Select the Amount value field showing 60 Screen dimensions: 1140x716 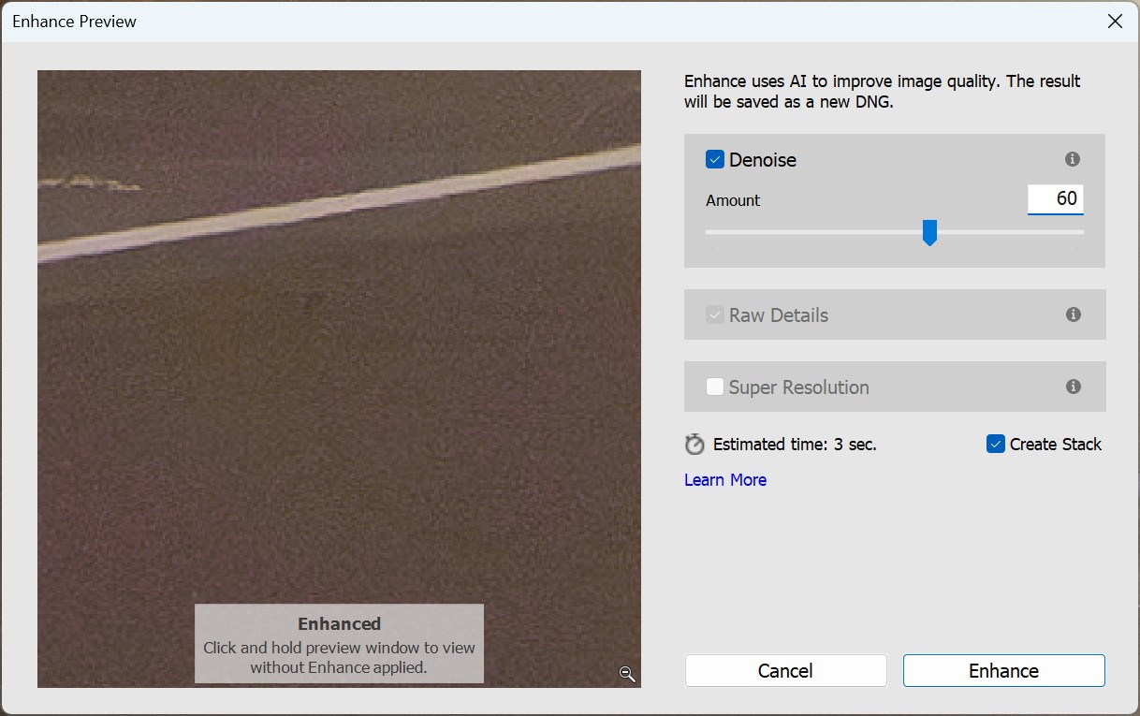(x=1055, y=199)
